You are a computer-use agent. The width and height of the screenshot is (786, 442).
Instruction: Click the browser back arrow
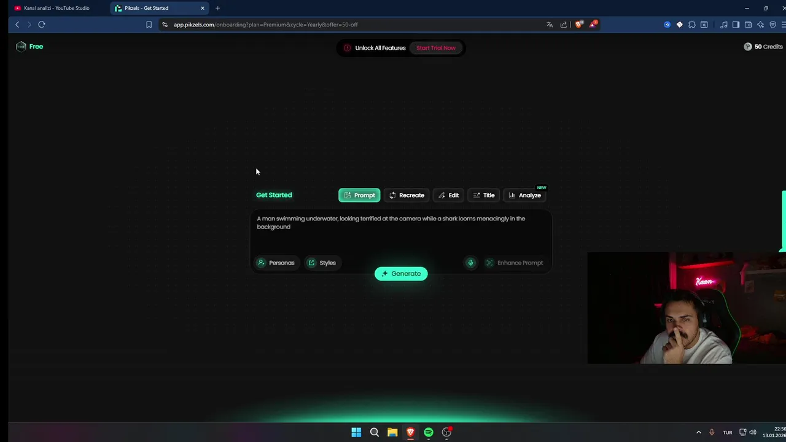(x=17, y=25)
